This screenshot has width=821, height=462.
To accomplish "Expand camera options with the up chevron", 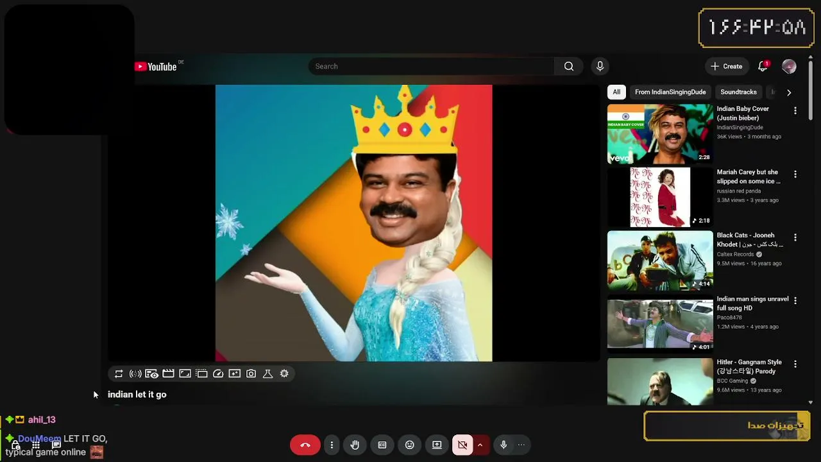I will click(x=480, y=445).
